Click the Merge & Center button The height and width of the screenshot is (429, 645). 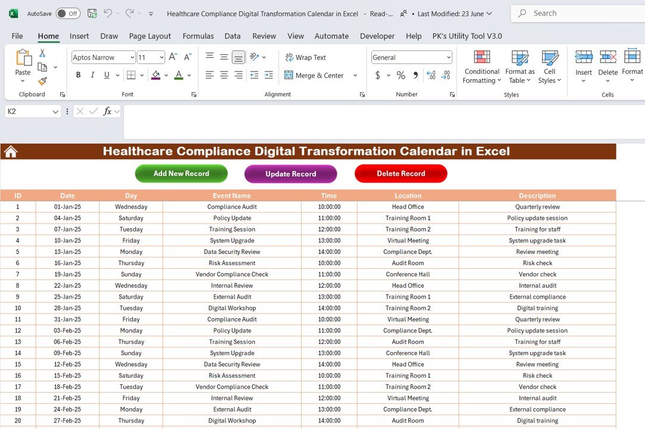(314, 75)
